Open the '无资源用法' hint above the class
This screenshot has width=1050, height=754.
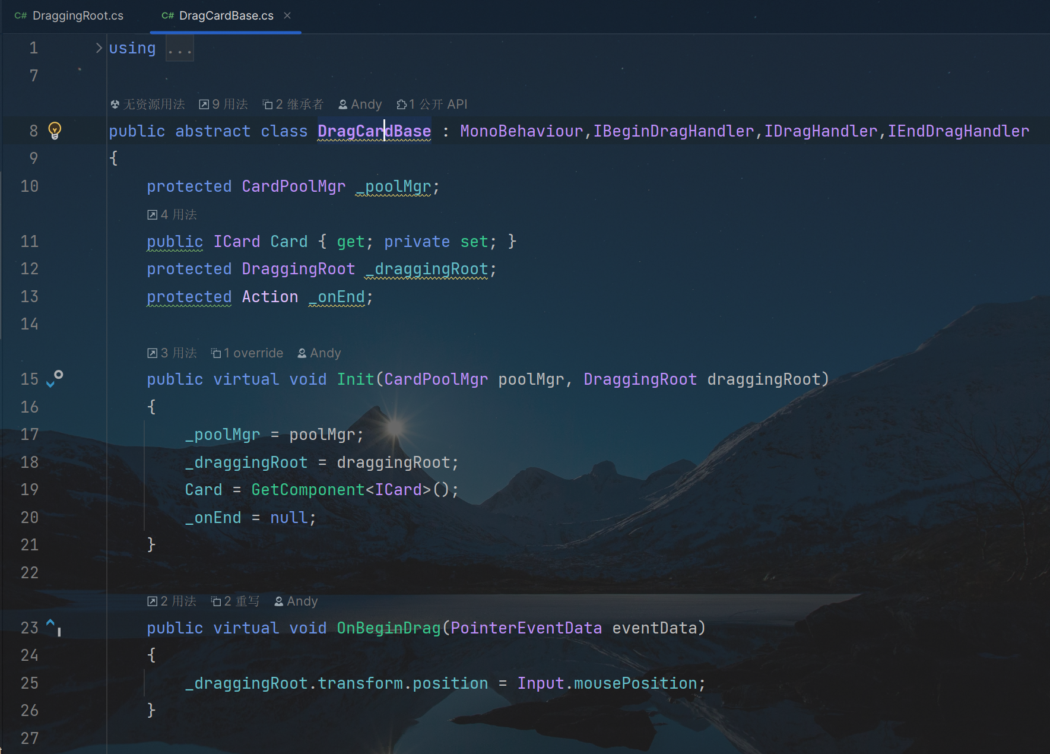148,104
